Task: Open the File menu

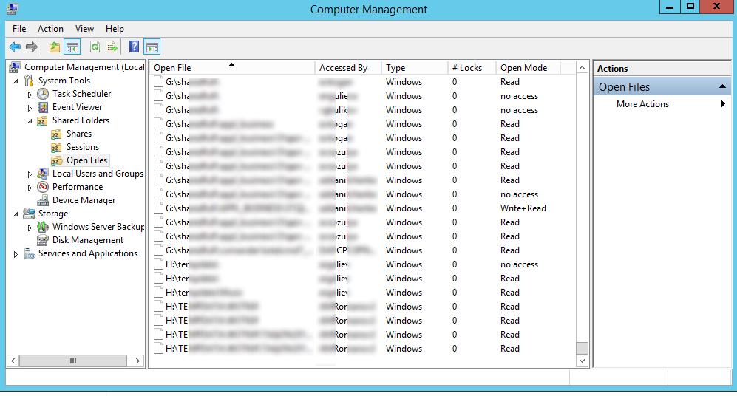Action: click(19, 29)
